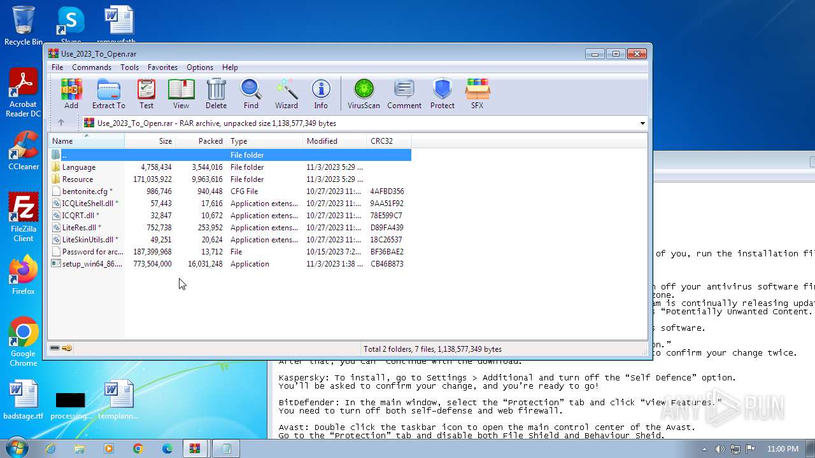
Task: Expand the archive path dropdown
Action: coord(642,123)
